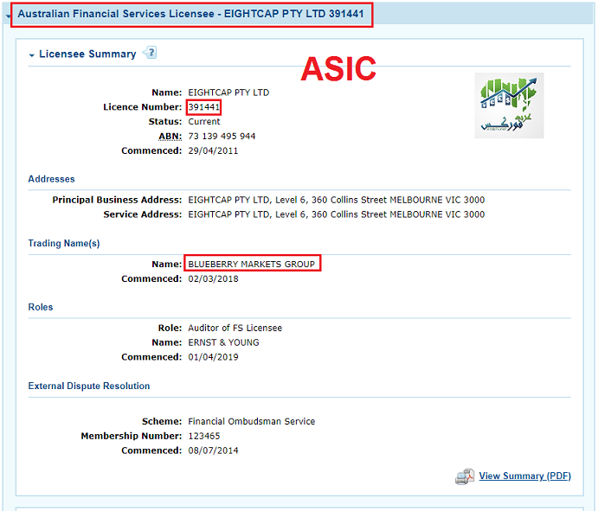Image resolution: width=598 pixels, height=511 pixels.
Task: Select auditor name ERNST & YOUNG
Action: coord(223,342)
